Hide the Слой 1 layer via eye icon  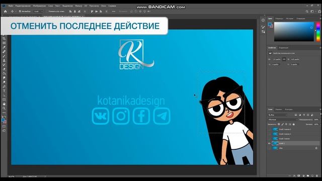tap(269, 143)
